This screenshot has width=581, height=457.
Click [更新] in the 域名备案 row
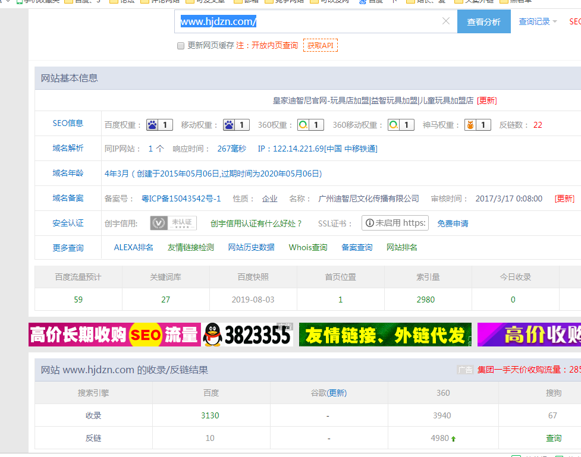pyautogui.click(x=564, y=199)
